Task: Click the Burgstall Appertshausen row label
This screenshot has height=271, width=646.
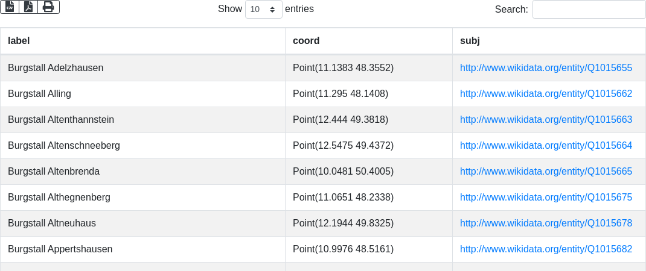Action: pos(60,249)
